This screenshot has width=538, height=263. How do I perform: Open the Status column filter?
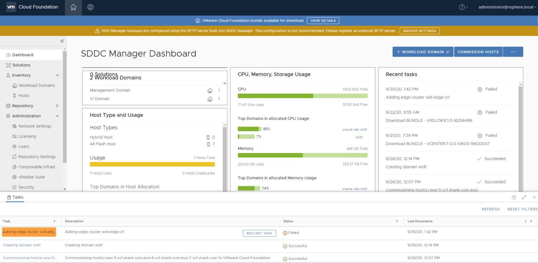click(x=397, y=221)
